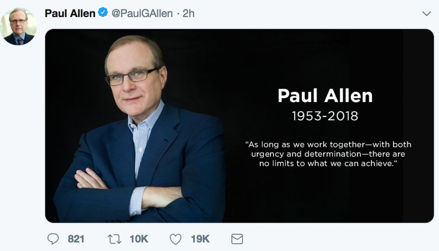The width and height of the screenshot is (439, 251).
Task: Click the quote text in the memorial image
Action: 328,154
